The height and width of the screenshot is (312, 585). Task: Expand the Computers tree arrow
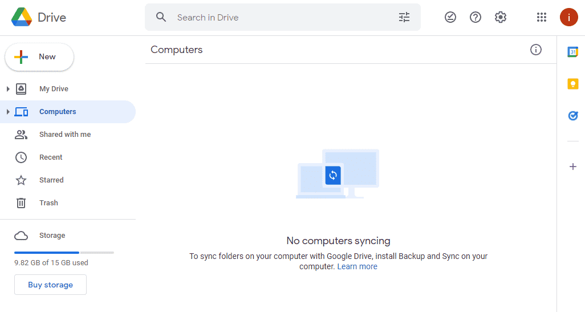tap(8, 112)
